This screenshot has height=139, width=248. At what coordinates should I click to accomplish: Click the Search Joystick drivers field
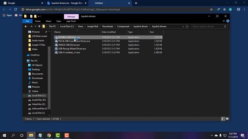pyautogui.click(x=209, y=27)
